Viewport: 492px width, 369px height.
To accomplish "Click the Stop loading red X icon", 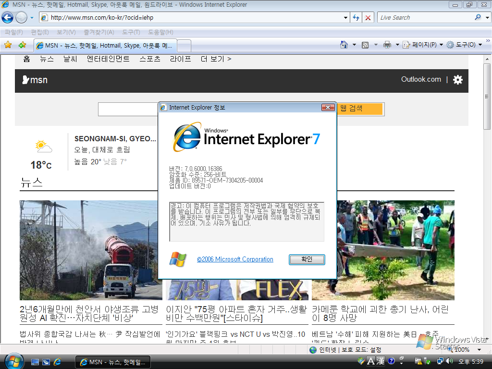I will point(368,18).
